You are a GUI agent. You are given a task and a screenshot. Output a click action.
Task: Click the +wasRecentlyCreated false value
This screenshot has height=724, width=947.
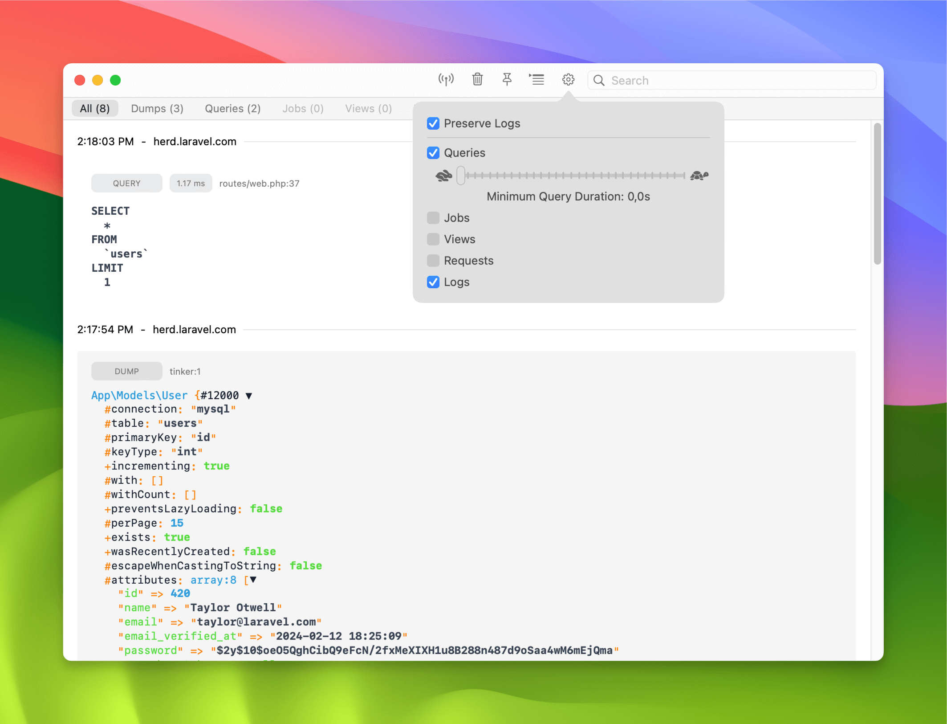260,552
